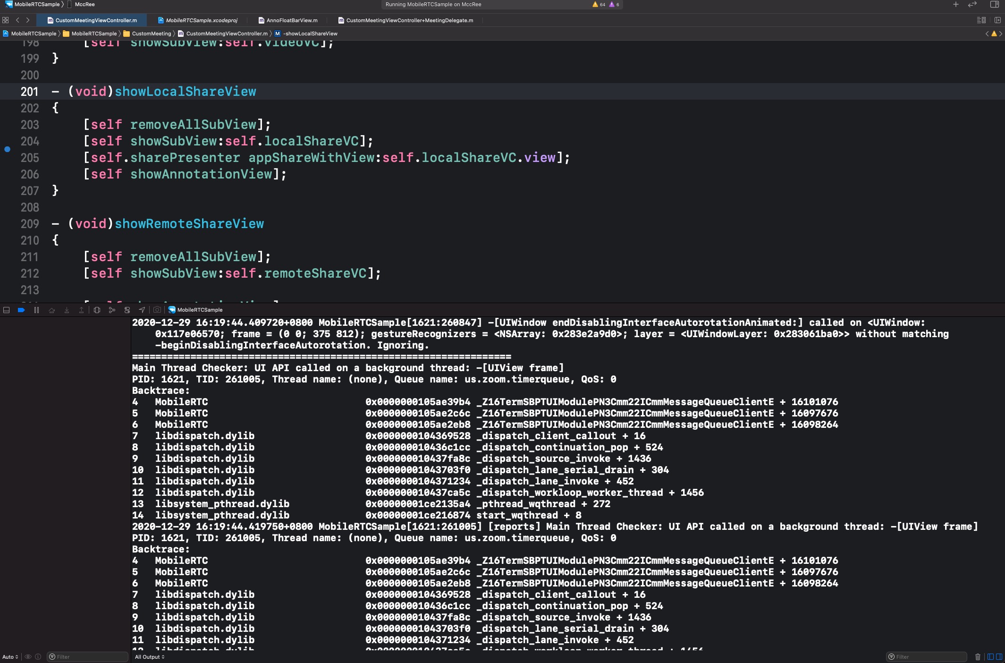Viewport: 1005px width, 663px height.
Task: Click the code review arrows icon
Action: (972, 4)
